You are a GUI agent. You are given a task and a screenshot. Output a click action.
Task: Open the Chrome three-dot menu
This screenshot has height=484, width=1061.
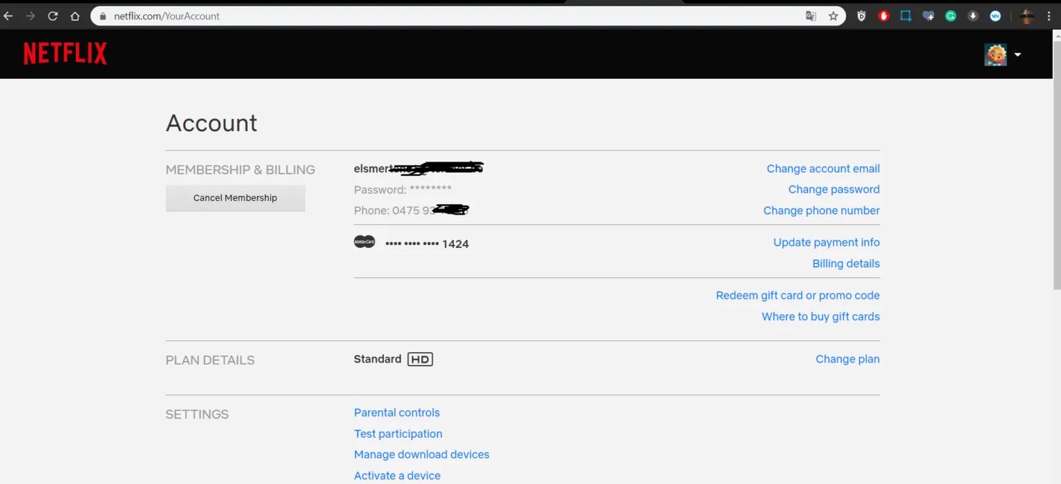[x=1048, y=16]
